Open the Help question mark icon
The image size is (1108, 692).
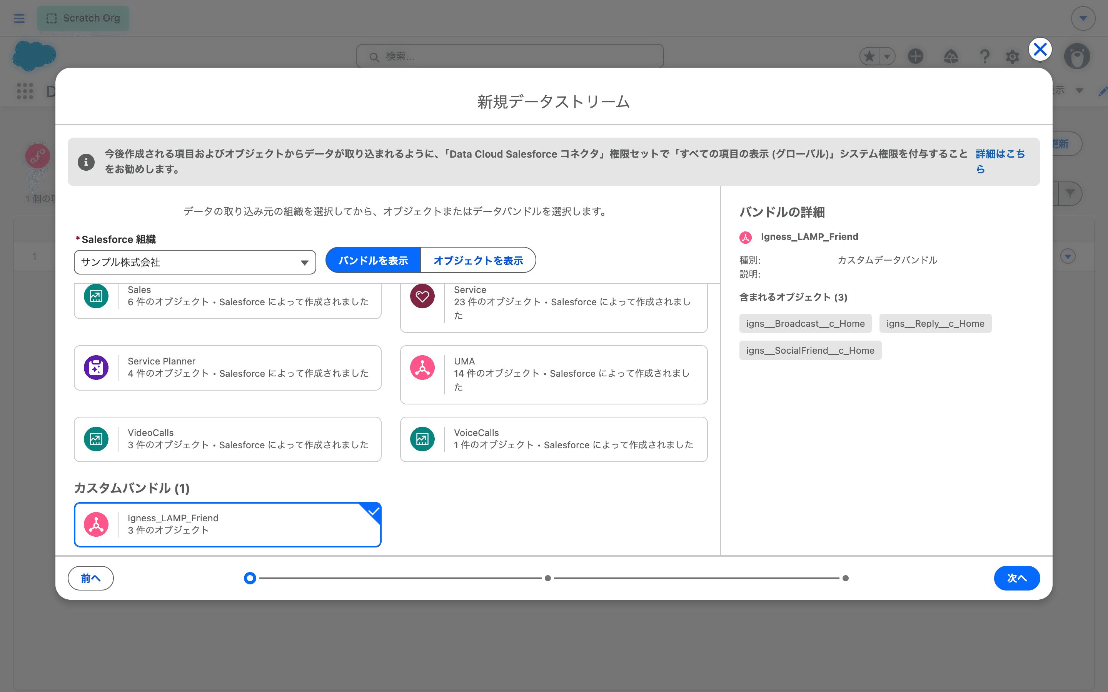point(985,56)
